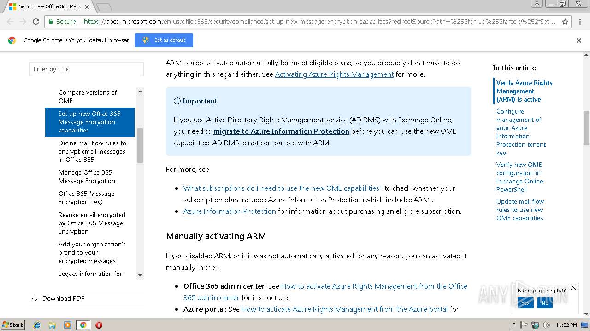590x331 pixels.
Task: Open File Explorer from the taskbar
Action: point(52,325)
